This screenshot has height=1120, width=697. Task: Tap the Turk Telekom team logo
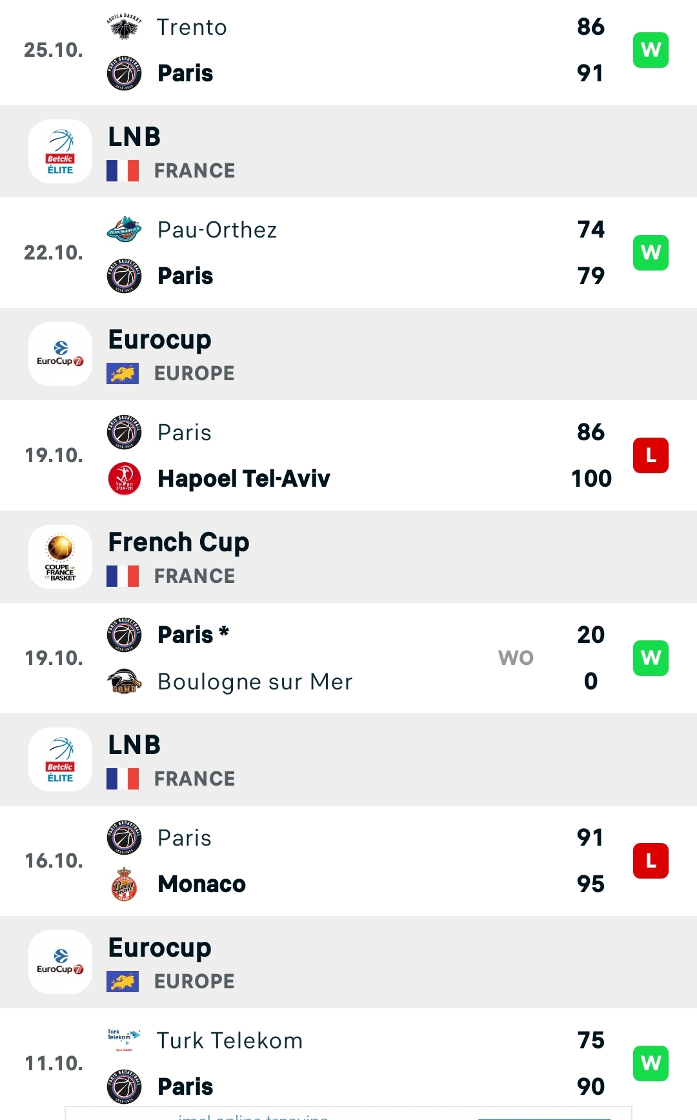click(124, 1040)
